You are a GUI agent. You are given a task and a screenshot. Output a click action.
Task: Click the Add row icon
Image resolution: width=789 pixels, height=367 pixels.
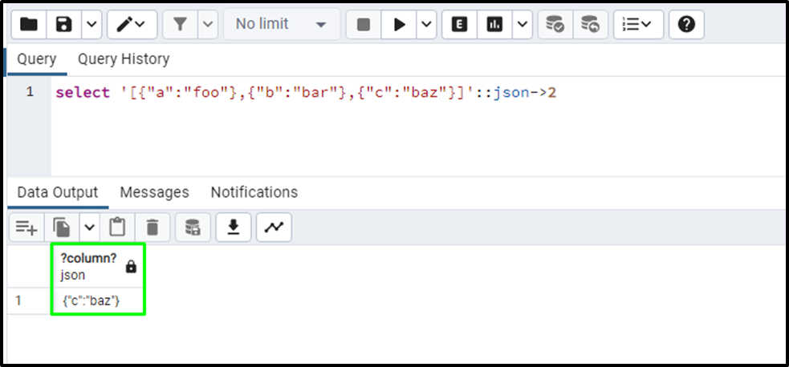26,228
